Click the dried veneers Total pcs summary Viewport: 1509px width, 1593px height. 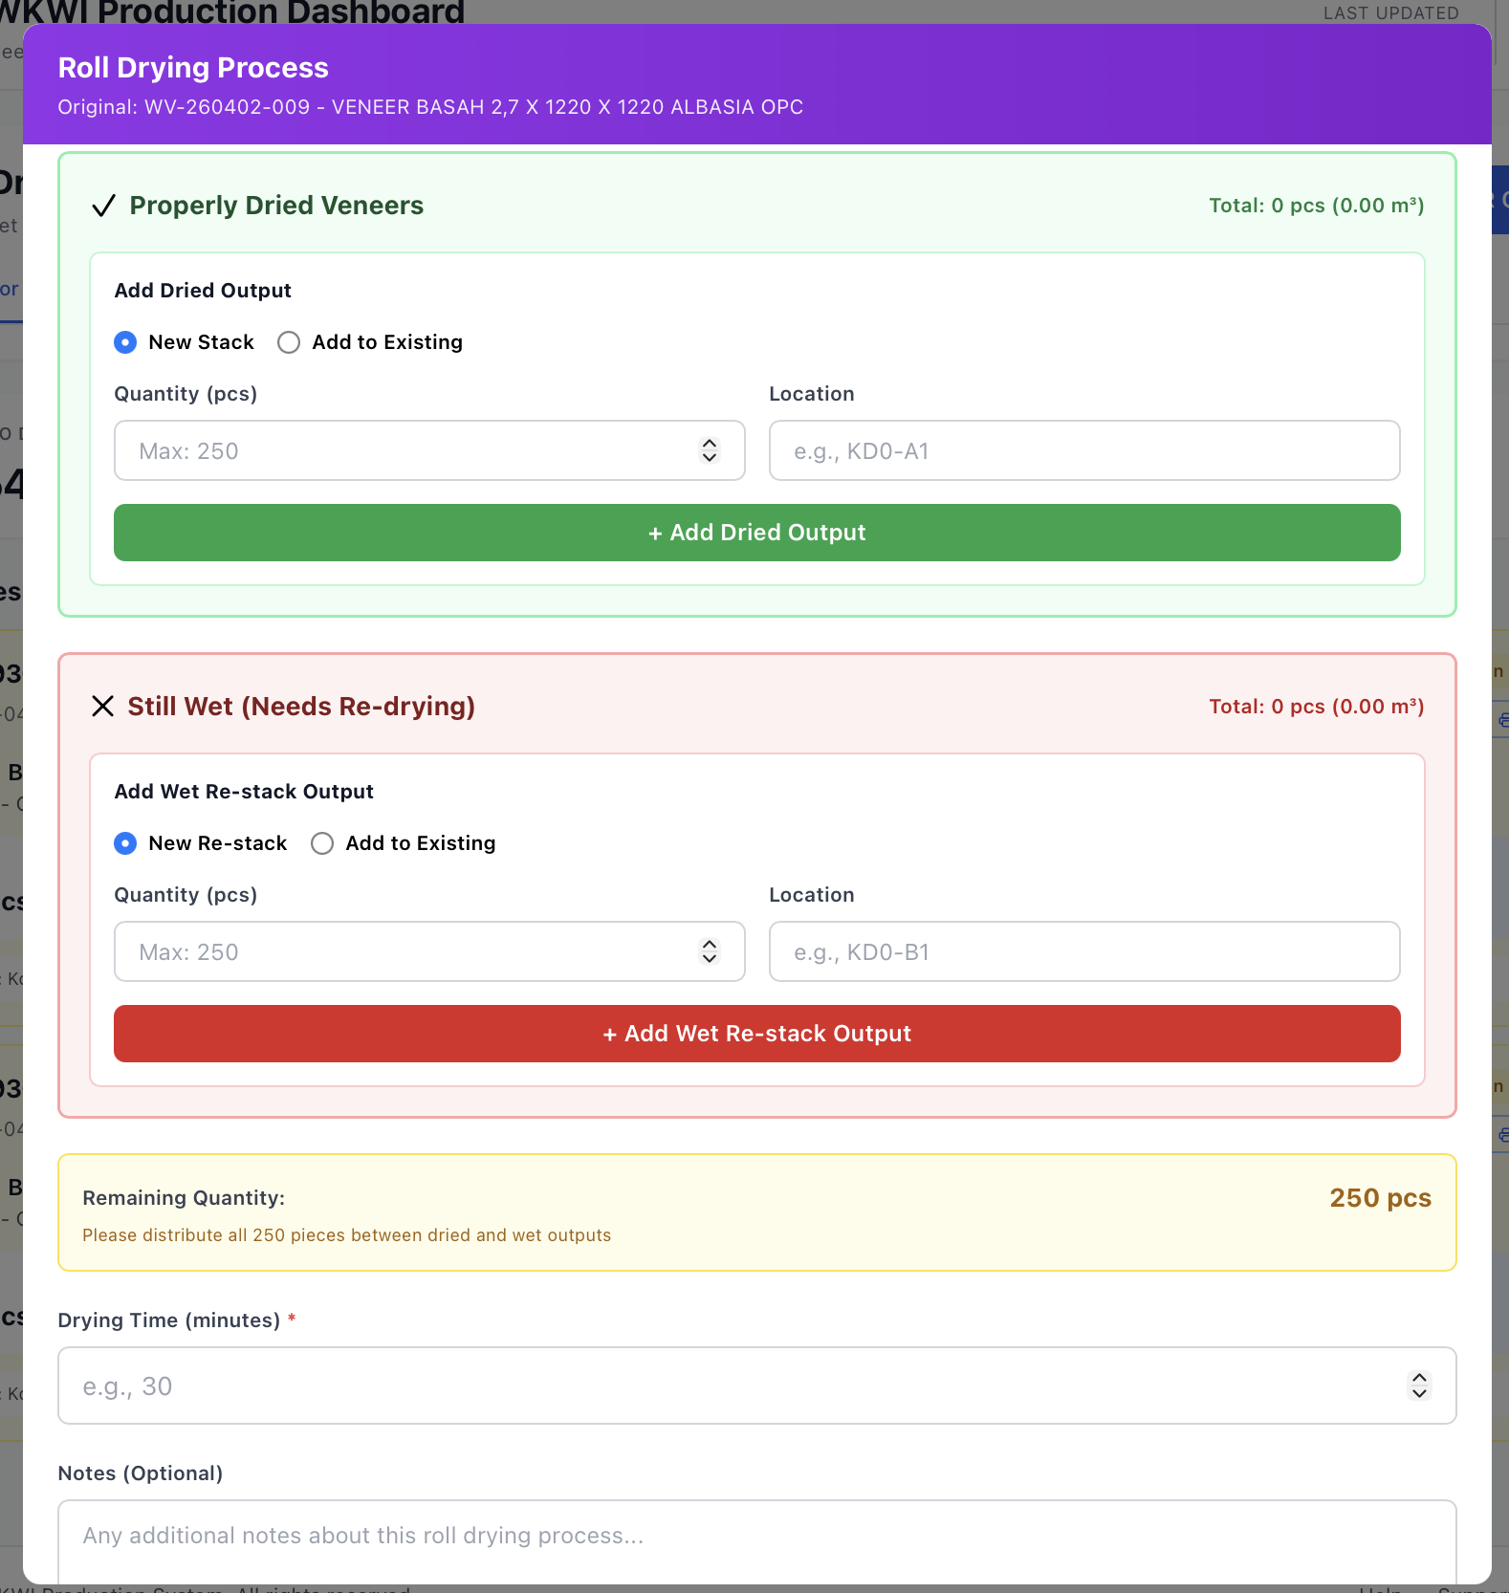coord(1316,206)
